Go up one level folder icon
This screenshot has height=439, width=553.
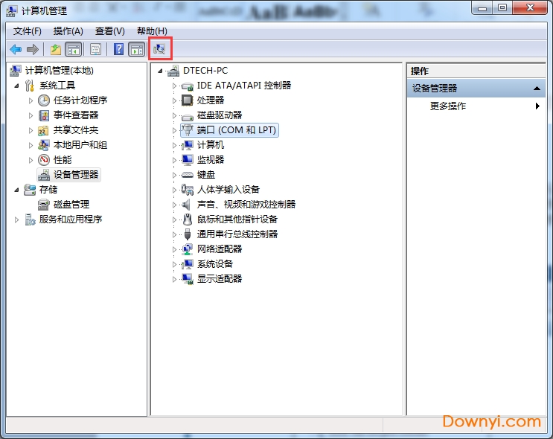point(56,49)
